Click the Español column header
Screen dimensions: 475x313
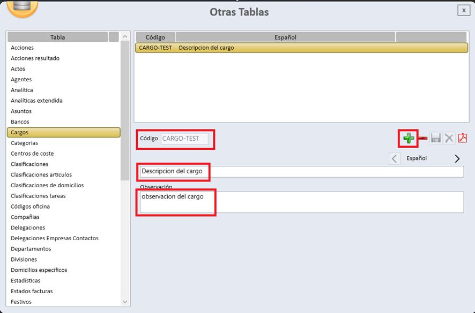[285, 37]
